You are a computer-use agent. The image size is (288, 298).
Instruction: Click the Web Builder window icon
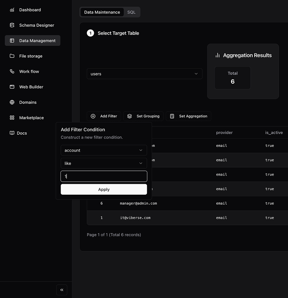[12, 87]
